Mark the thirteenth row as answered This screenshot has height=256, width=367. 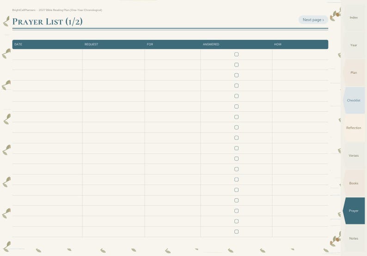[x=236, y=179]
